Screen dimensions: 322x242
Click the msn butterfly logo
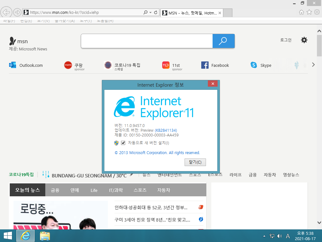click(x=13, y=41)
